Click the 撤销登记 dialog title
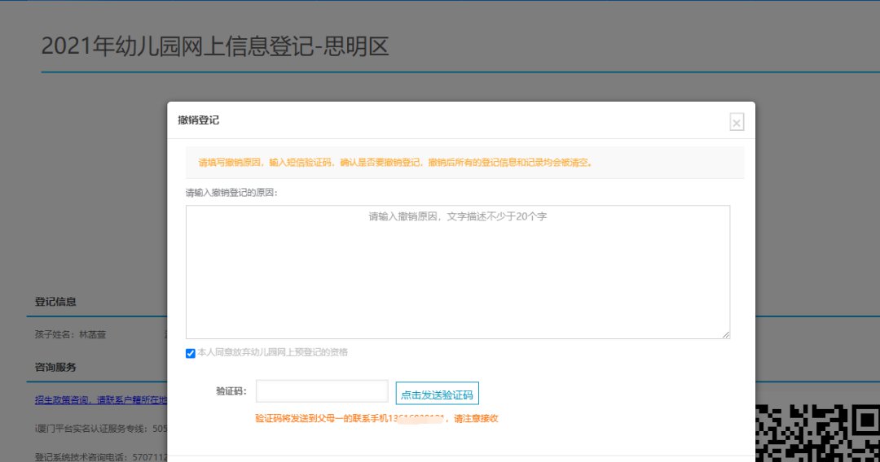 [199, 120]
